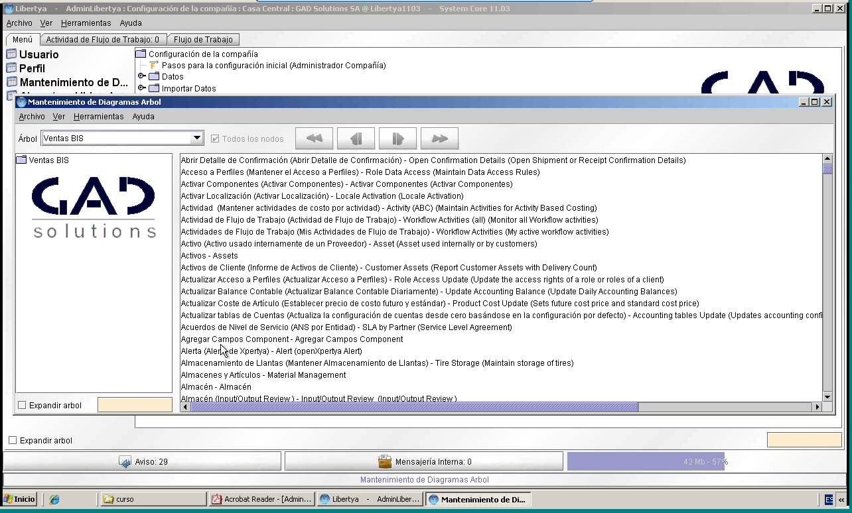The image size is (852, 513).
Task: Click the Inicio start button
Action: 19,499
